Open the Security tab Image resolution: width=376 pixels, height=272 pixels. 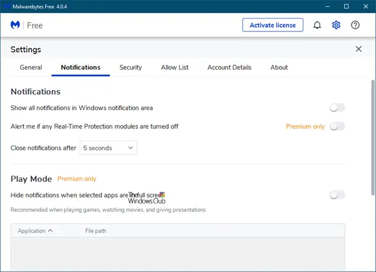coord(130,68)
